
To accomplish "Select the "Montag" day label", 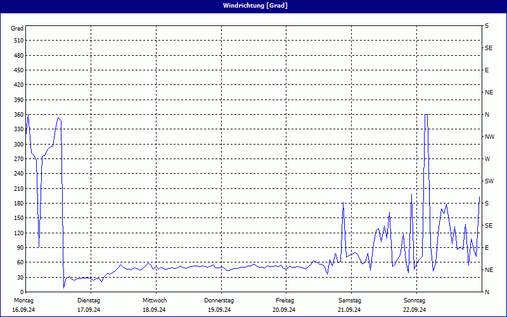I will (x=23, y=301).
